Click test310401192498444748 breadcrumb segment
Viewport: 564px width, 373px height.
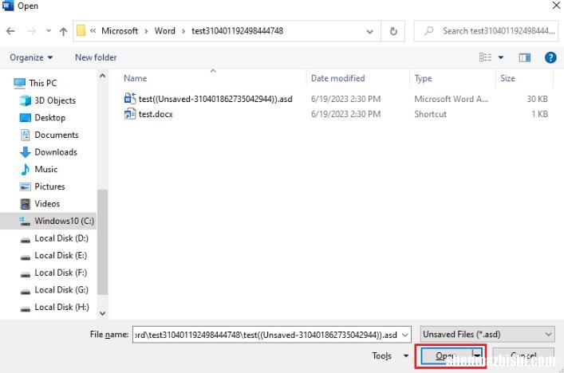237,31
